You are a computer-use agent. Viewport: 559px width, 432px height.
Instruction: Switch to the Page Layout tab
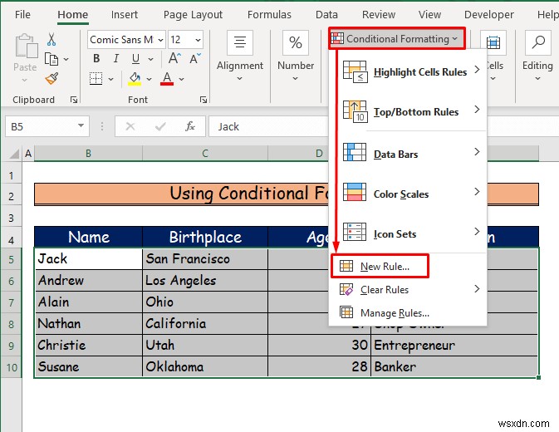[193, 15]
